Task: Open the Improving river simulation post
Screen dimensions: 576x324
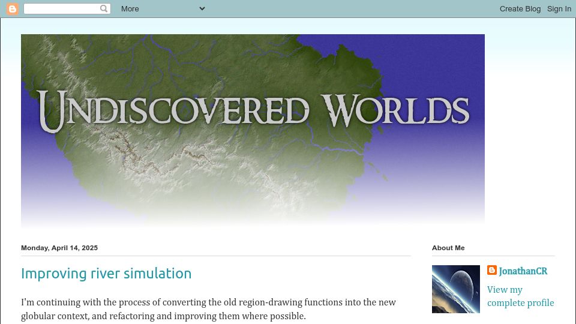Action: (106, 274)
